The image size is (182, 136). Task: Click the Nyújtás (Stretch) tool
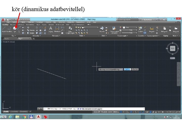[x=31, y=33]
